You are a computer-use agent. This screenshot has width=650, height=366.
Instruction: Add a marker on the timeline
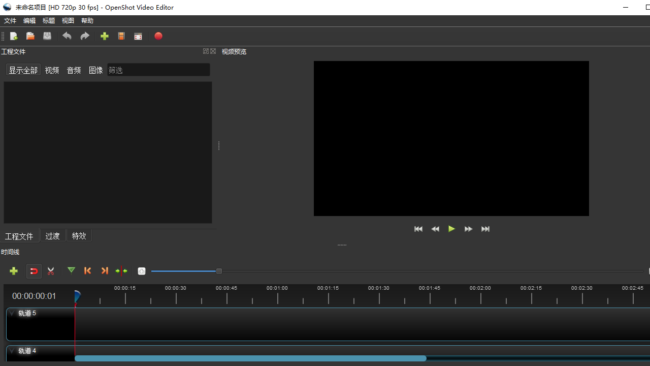point(71,271)
